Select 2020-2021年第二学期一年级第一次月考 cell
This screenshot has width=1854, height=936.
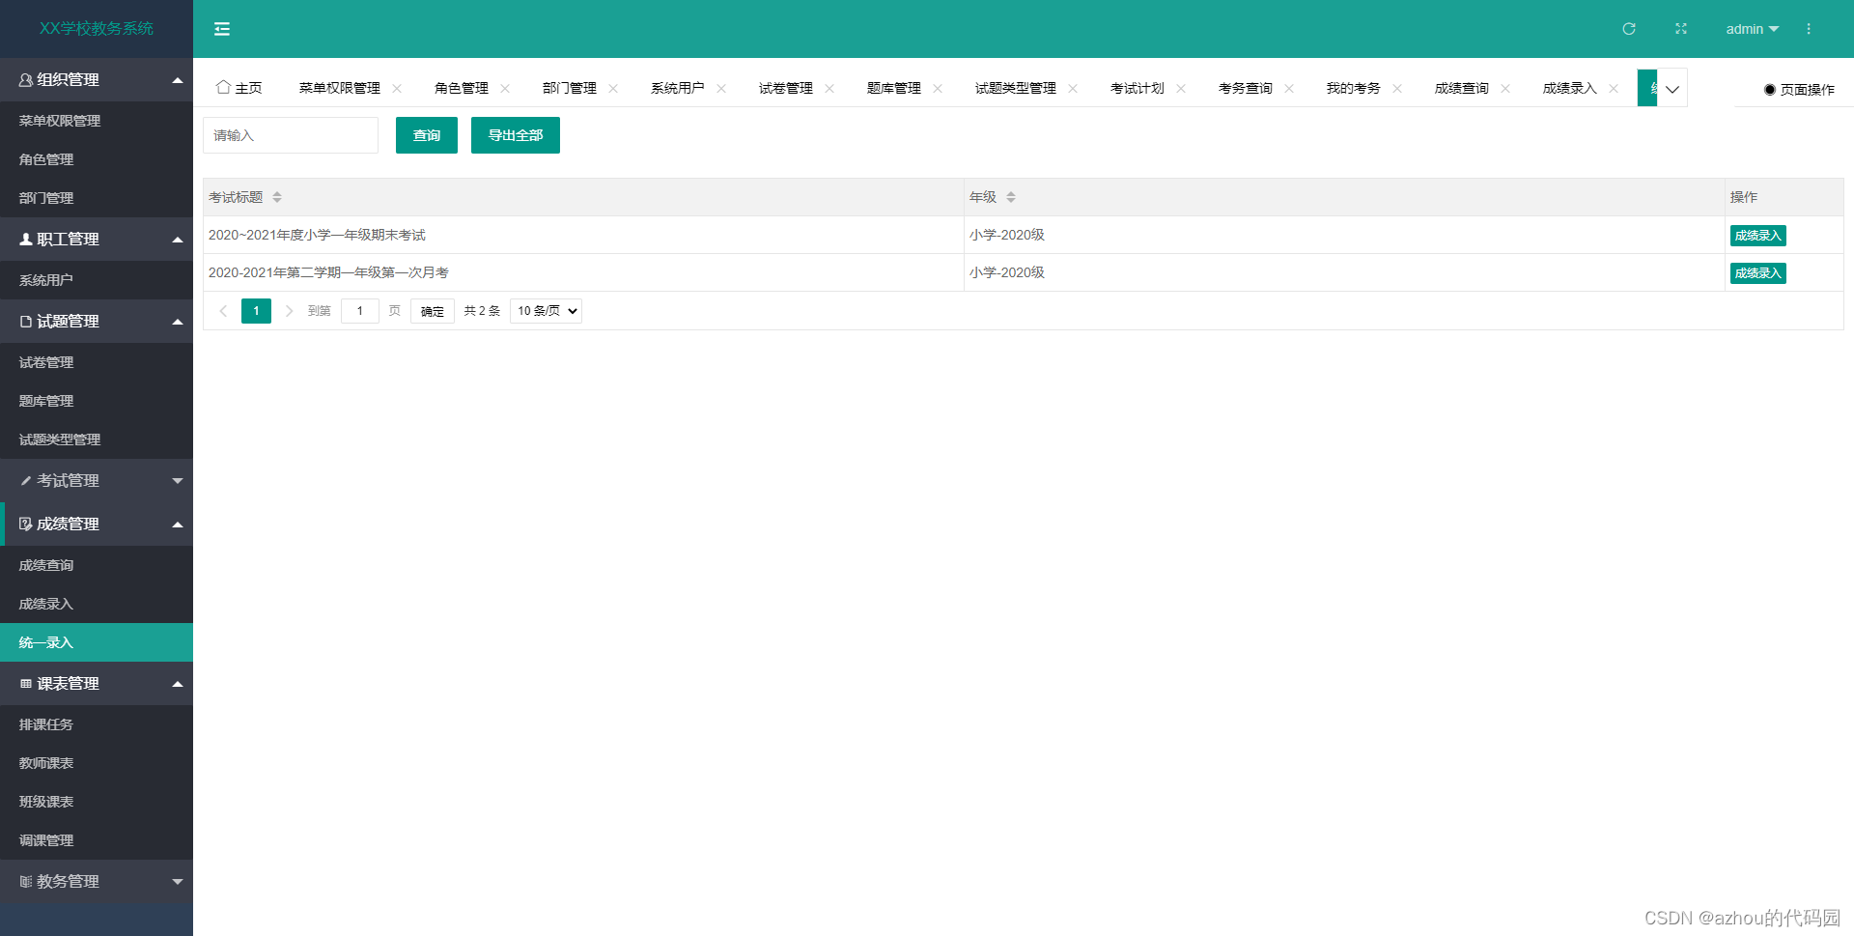click(583, 272)
